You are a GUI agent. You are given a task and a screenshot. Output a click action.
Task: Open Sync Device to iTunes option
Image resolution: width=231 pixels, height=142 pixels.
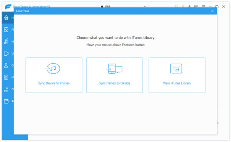point(54,75)
